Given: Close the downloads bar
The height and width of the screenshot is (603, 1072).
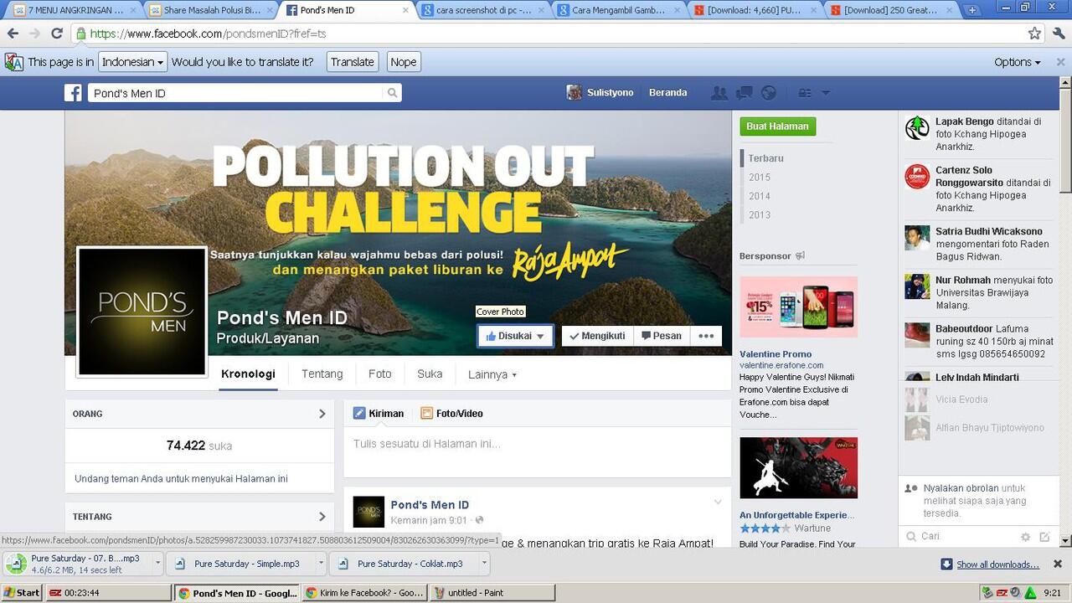Looking at the screenshot, I should click(1058, 564).
